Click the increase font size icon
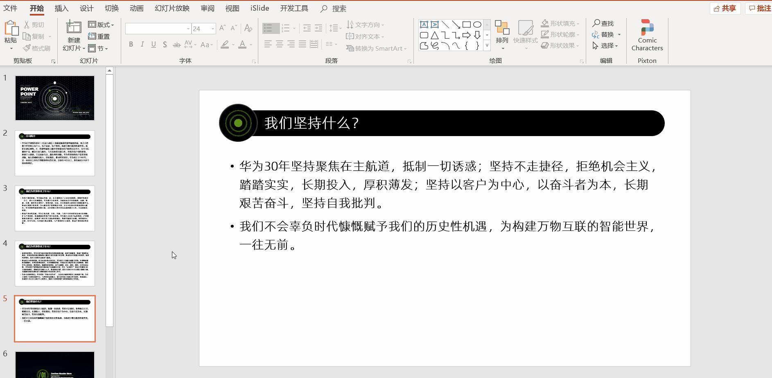772x378 pixels. tap(223, 28)
